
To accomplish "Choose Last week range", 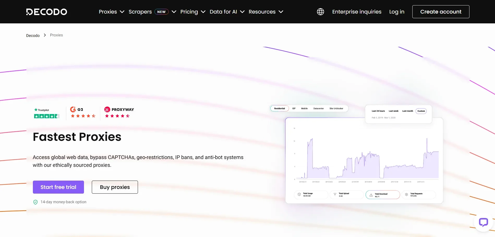I will coord(394,111).
